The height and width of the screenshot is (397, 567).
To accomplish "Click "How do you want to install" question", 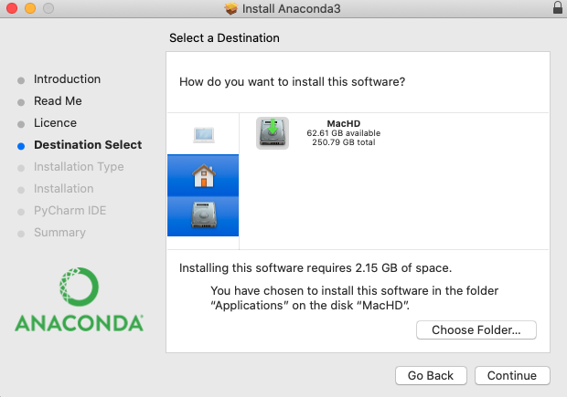I will (292, 82).
